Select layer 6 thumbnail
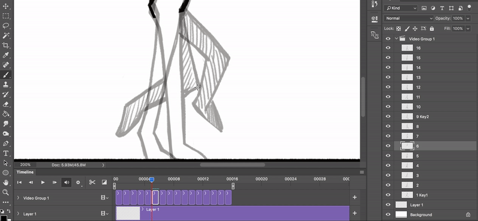 point(407,146)
